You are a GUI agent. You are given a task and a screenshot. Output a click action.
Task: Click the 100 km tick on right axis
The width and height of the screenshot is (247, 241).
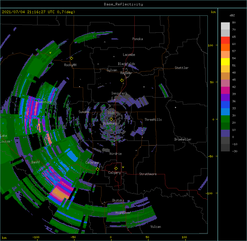210,45
